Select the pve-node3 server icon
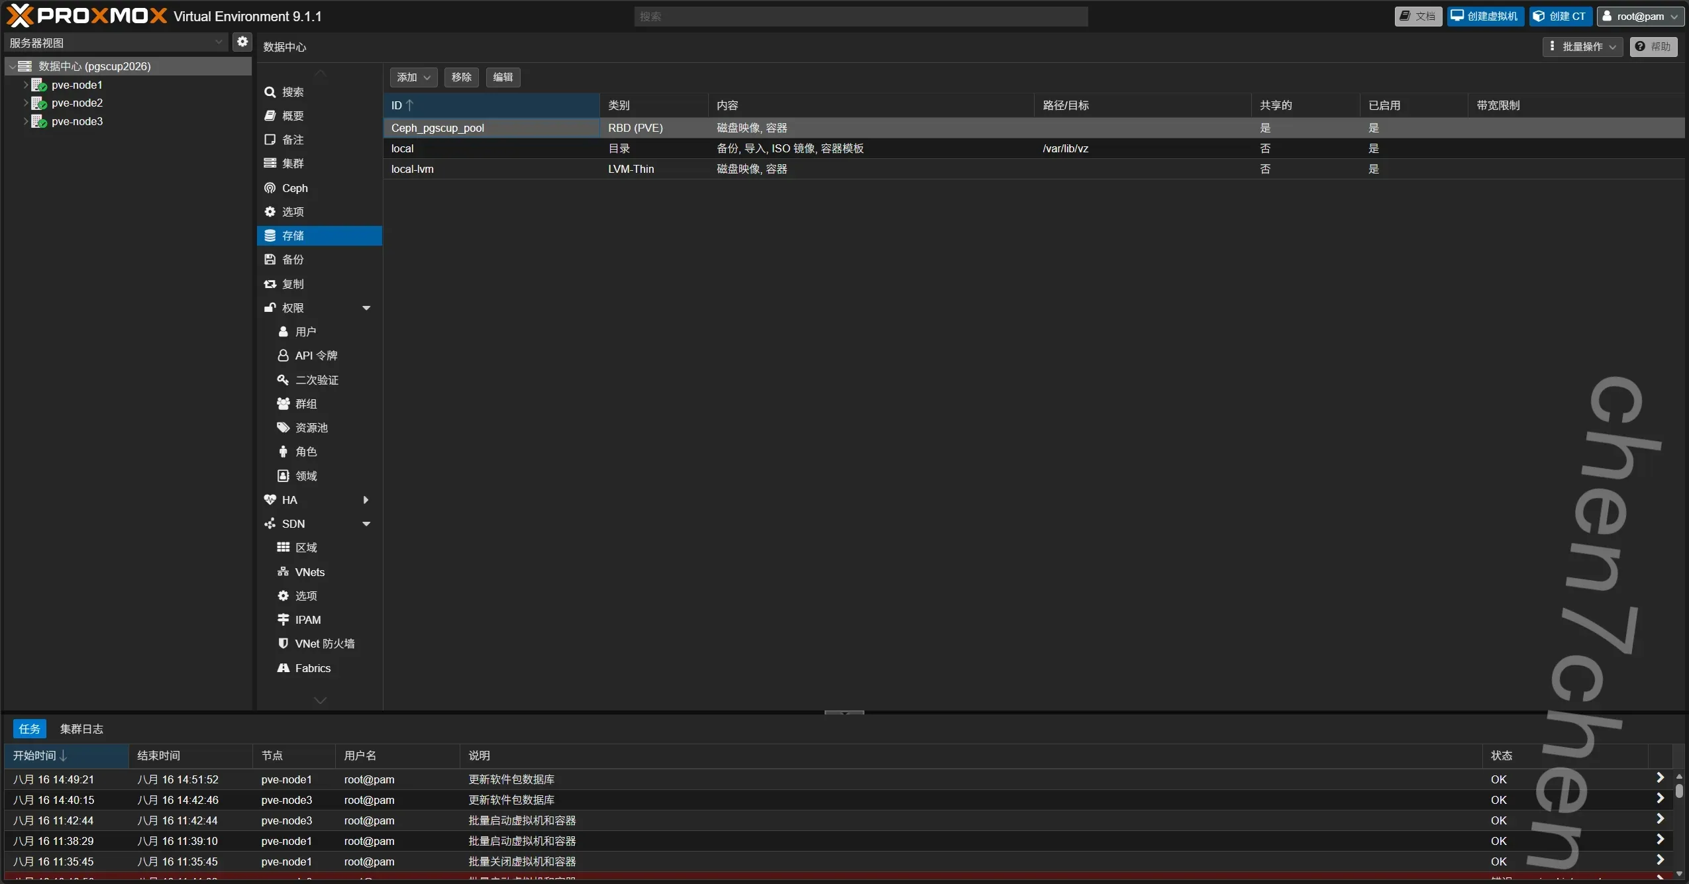Screen dimensions: 1689x884 [x=39, y=122]
